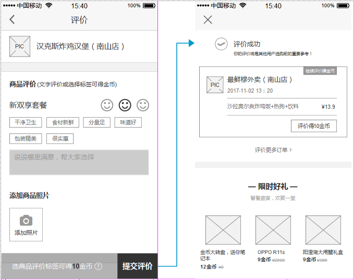The width and height of the screenshot is (353, 280).
Task: Tap the ¥13.9 order price
Action: coord(328,107)
